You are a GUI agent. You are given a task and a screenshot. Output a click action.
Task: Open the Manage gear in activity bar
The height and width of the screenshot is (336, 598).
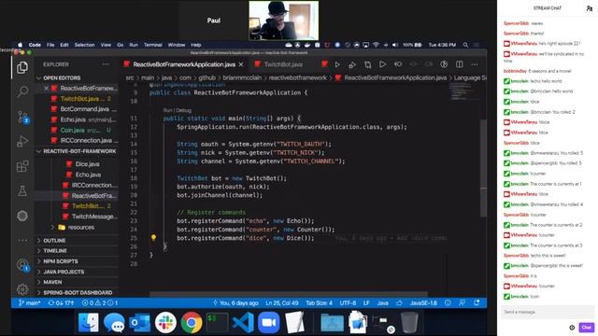click(22, 289)
